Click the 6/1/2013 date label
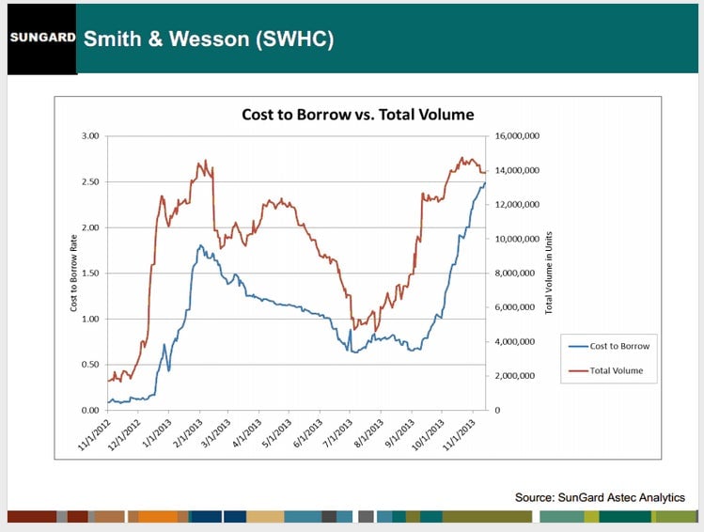 click(x=308, y=433)
